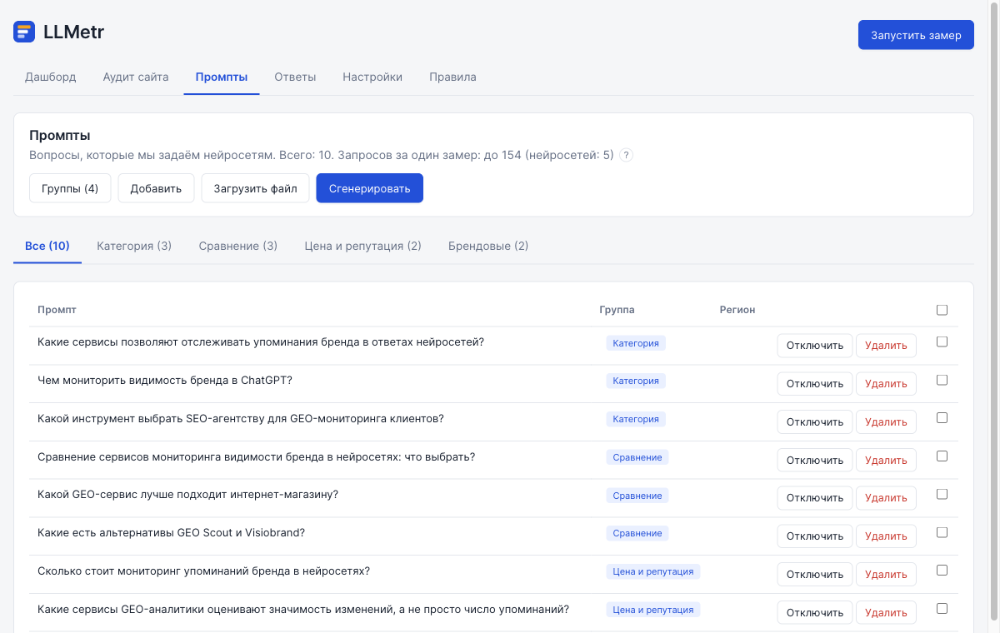This screenshot has height=633, width=1000.
Task: Disable the 'Какие сервисы позволяют отслеживать' prompt
Action: 815,346
